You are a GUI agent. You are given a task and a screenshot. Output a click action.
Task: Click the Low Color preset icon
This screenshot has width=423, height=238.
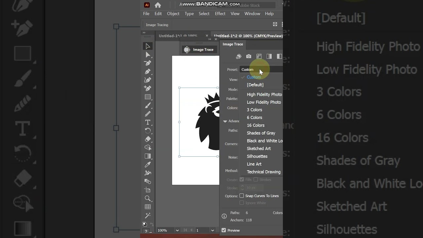tap(259, 57)
